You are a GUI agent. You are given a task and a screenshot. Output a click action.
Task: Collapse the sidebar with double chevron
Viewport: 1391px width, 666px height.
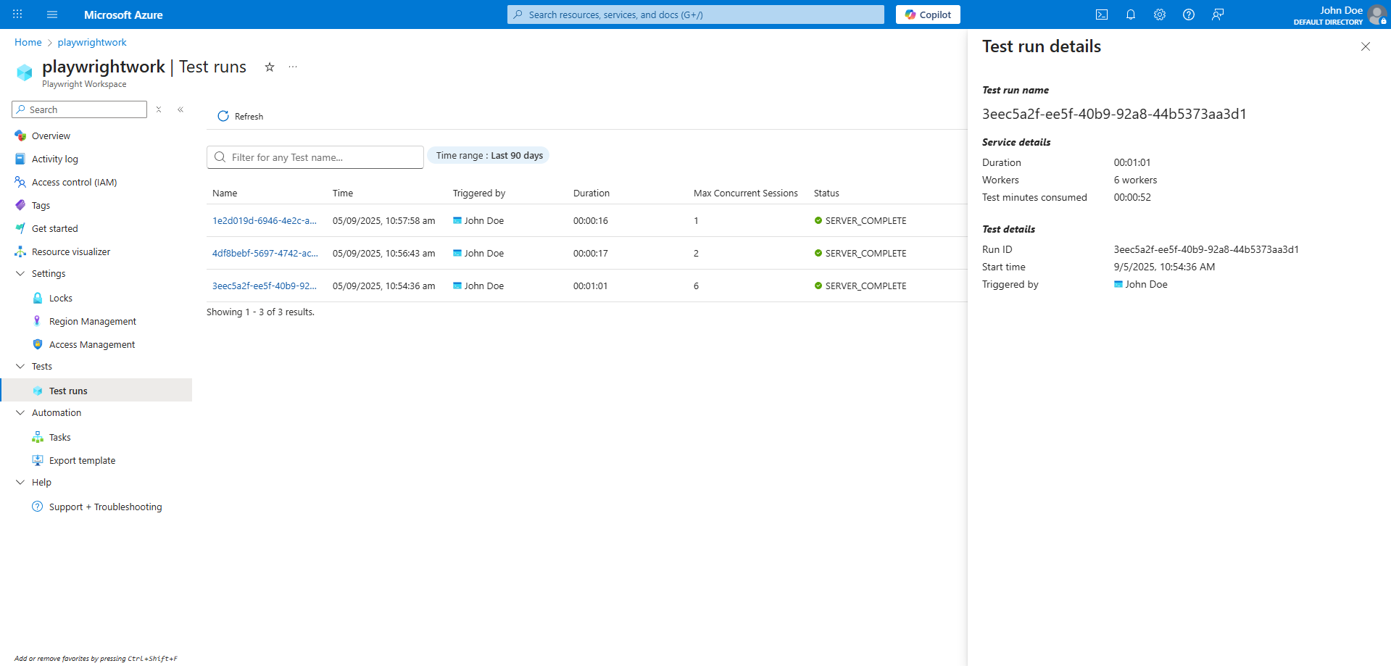click(x=180, y=109)
